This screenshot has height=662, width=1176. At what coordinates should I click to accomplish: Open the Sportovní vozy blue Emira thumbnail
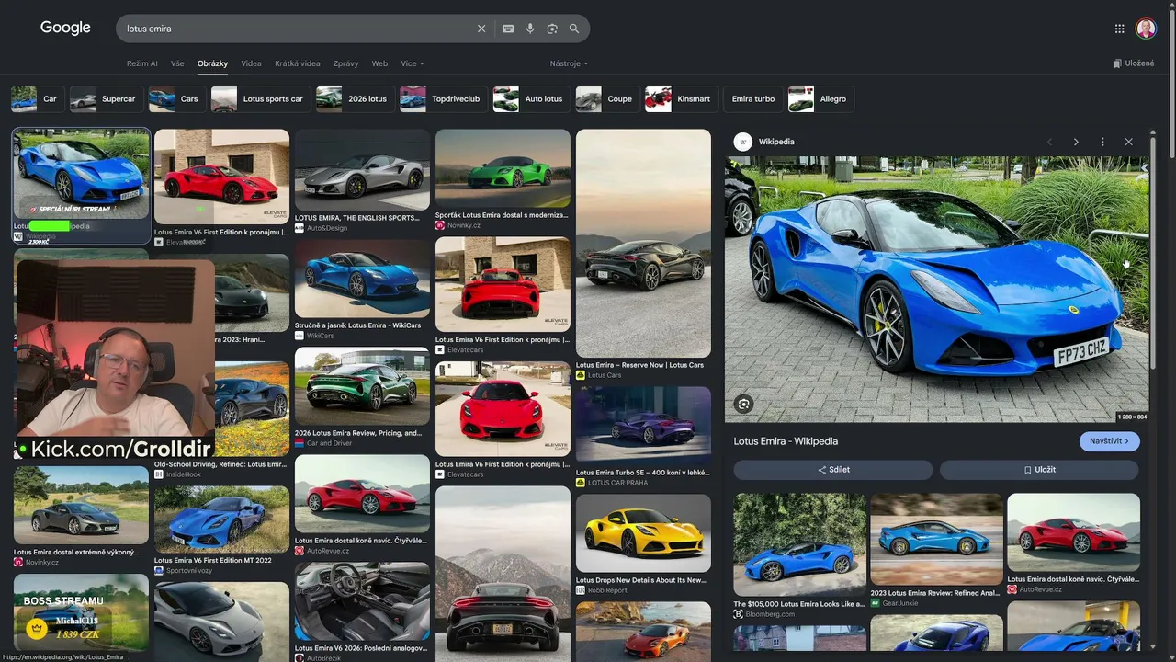(221, 519)
